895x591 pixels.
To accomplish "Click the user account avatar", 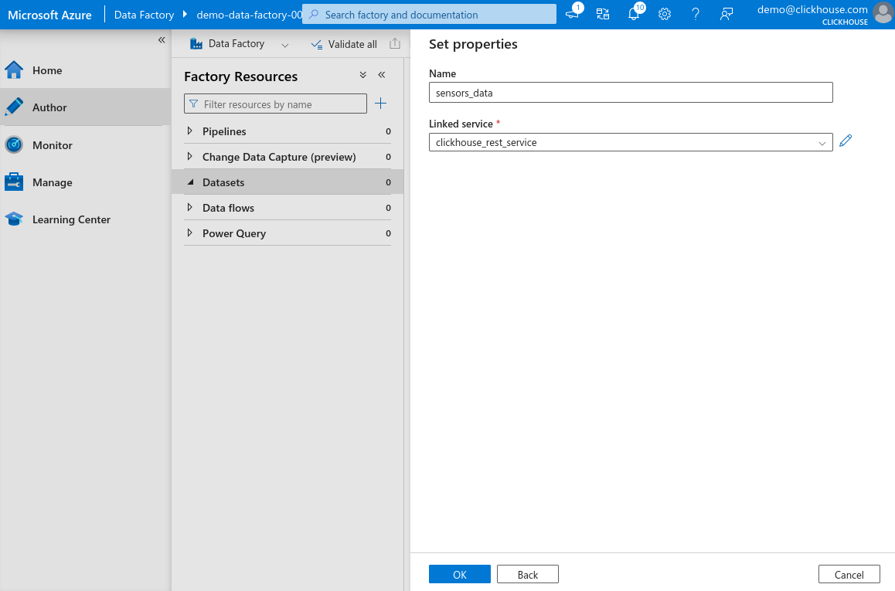I will (883, 12).
